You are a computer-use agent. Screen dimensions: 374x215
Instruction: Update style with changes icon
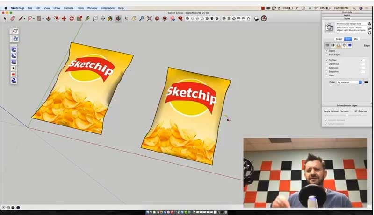369,33
